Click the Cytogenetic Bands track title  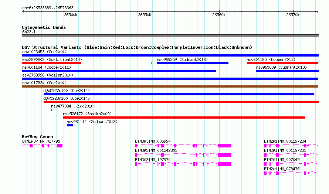[x=44, y=27]
